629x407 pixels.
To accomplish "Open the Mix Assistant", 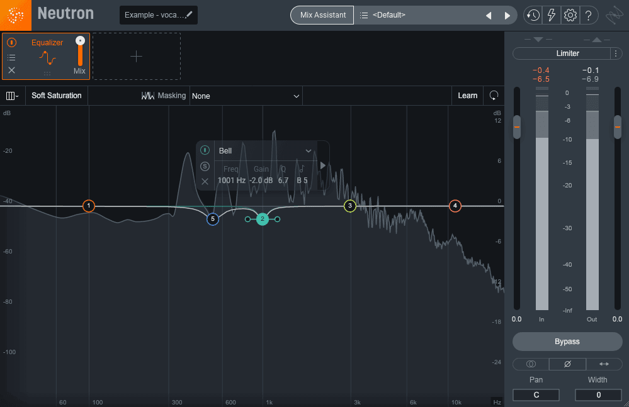I will (x=322, y=15).
